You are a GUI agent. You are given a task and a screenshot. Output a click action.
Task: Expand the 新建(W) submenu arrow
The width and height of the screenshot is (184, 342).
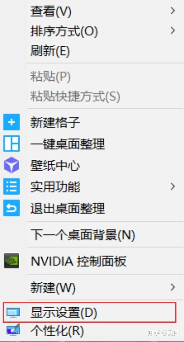[173, 287]
